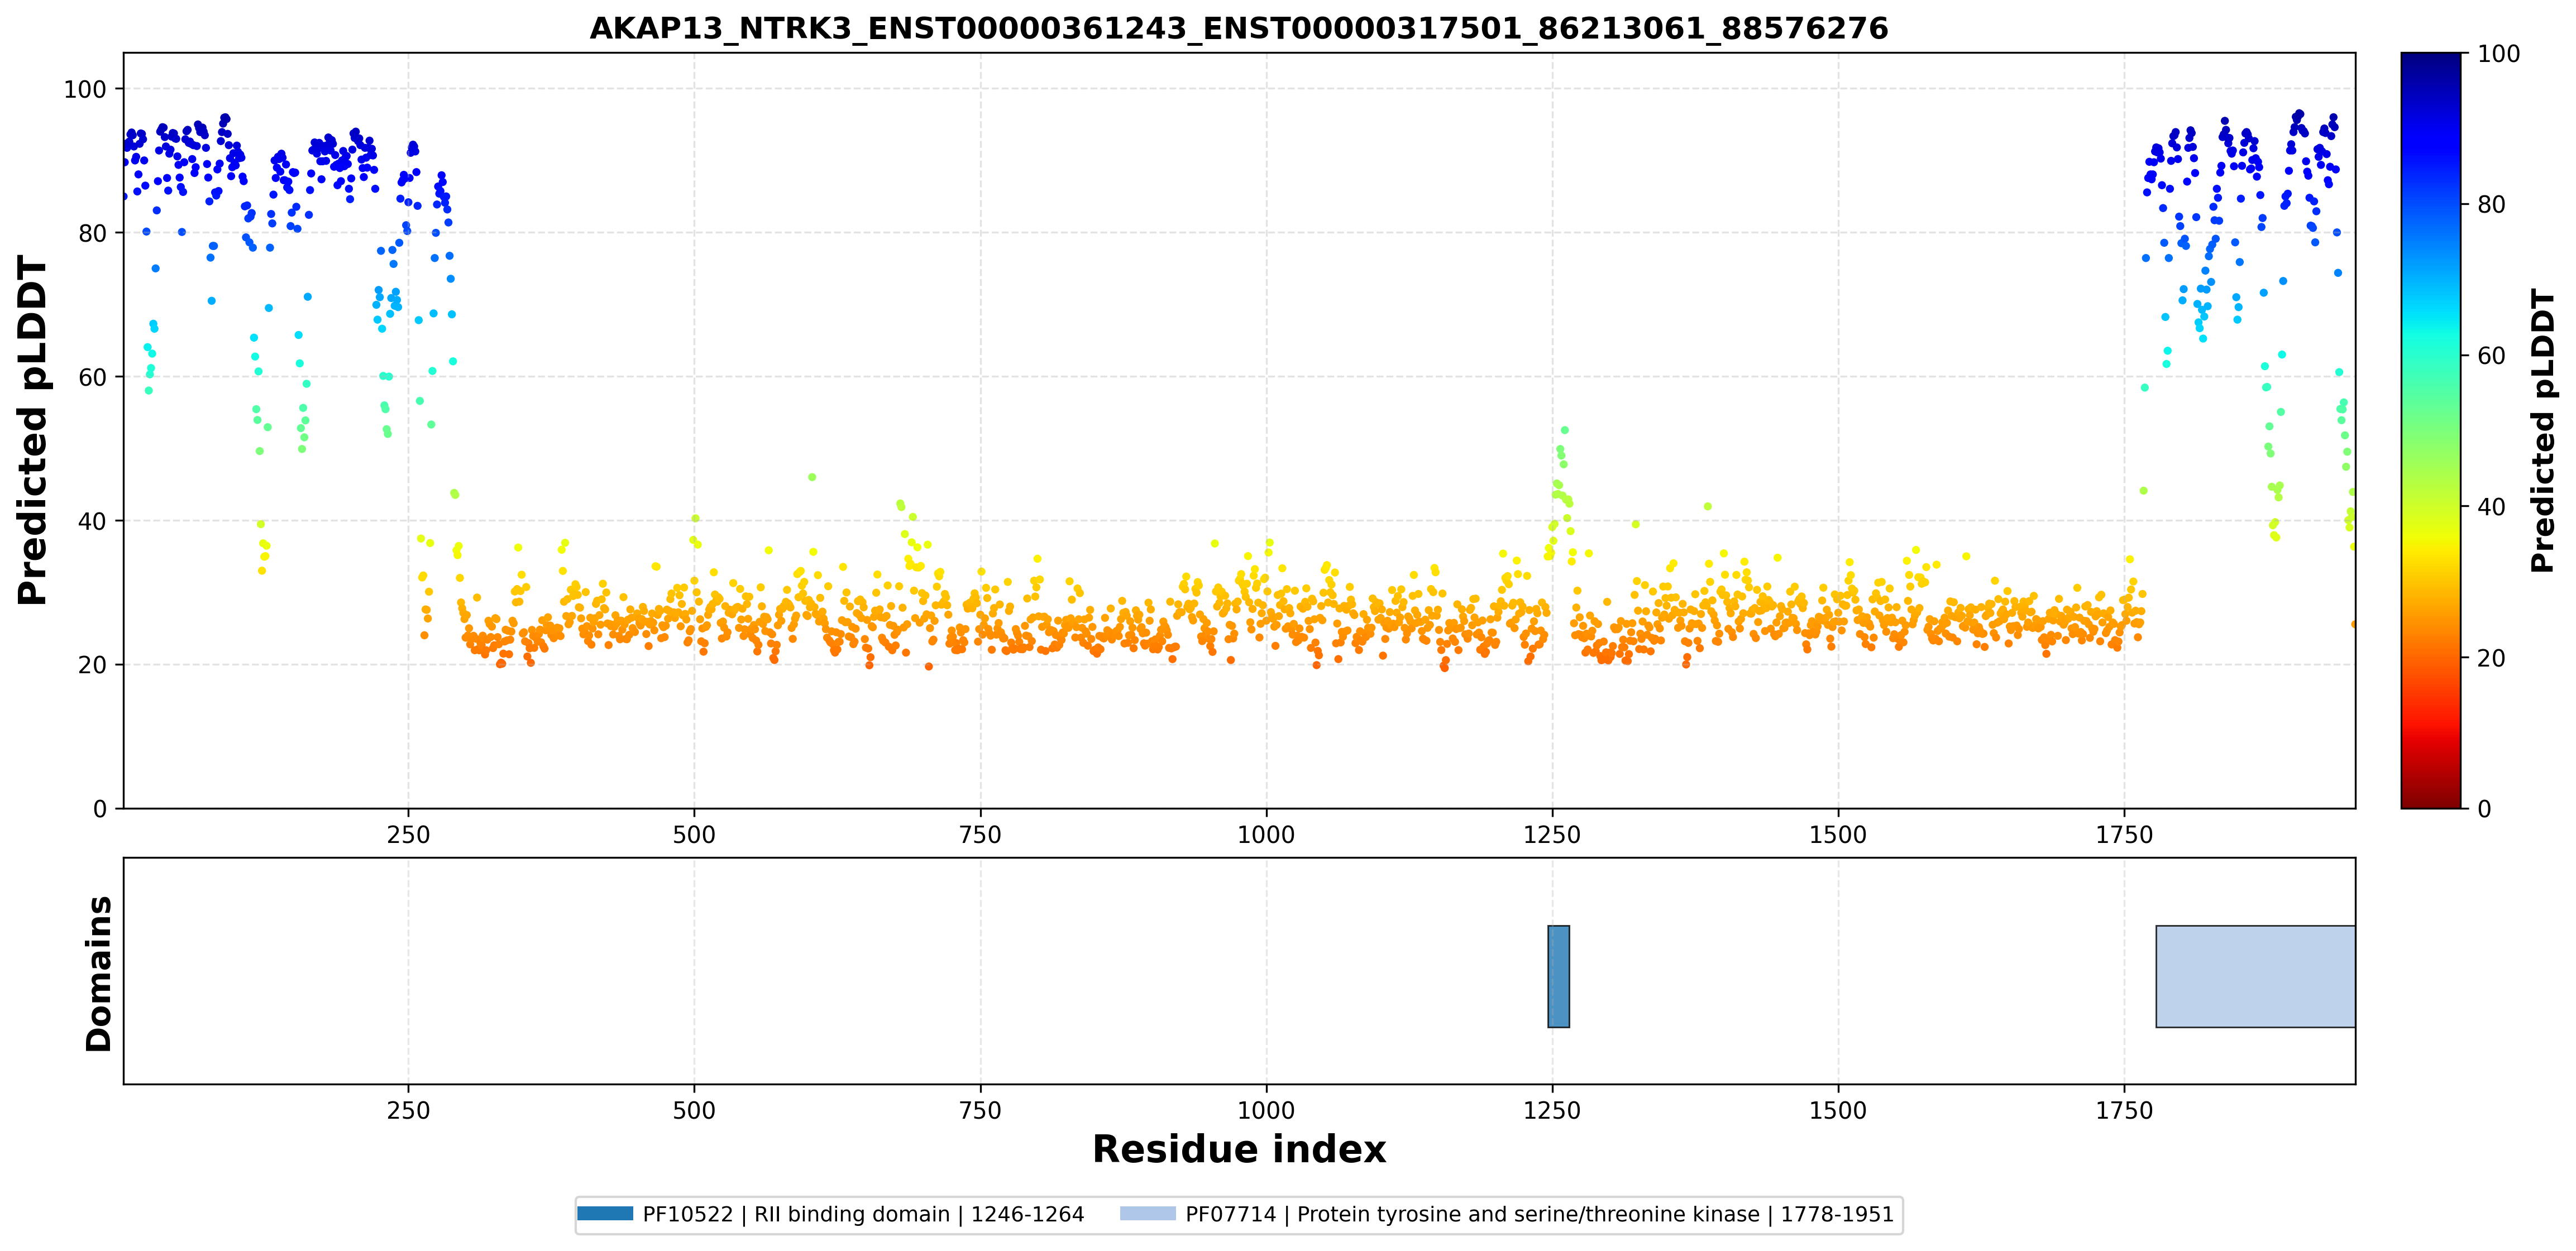The width and height of the screenshot is (2576, 1251).
Task: Select the tyrosine kinase domain rectangle
Action: (x=2255, y=976)
